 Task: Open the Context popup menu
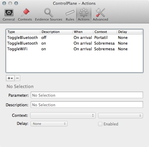63,116
